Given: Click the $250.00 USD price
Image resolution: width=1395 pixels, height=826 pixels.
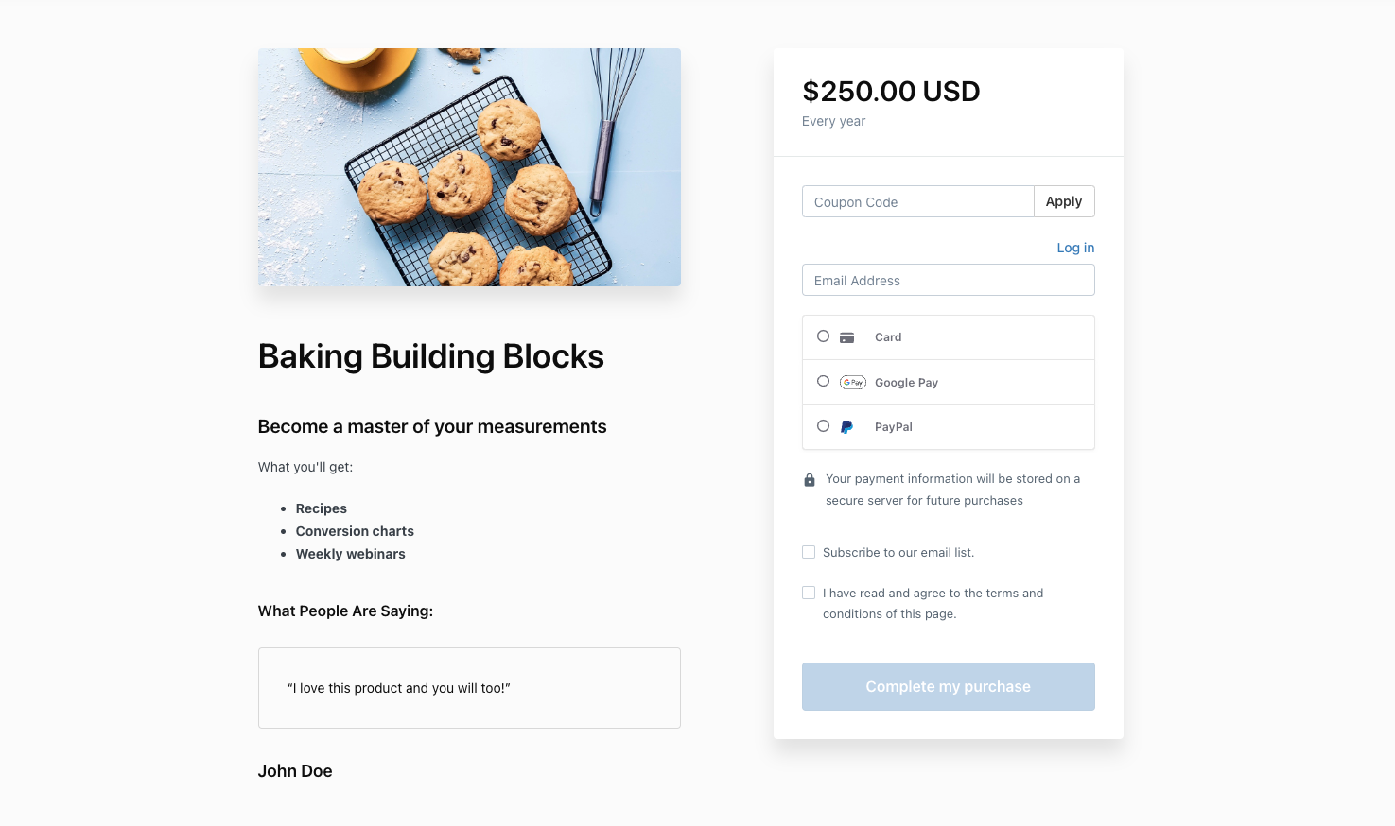Looking at the screenshot, I should click(891, 92).
